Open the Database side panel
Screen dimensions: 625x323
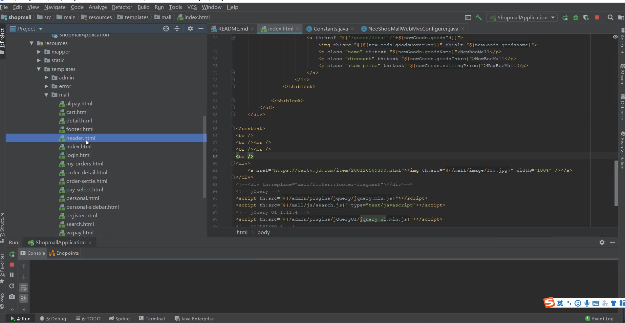click(x=622, y=107)
